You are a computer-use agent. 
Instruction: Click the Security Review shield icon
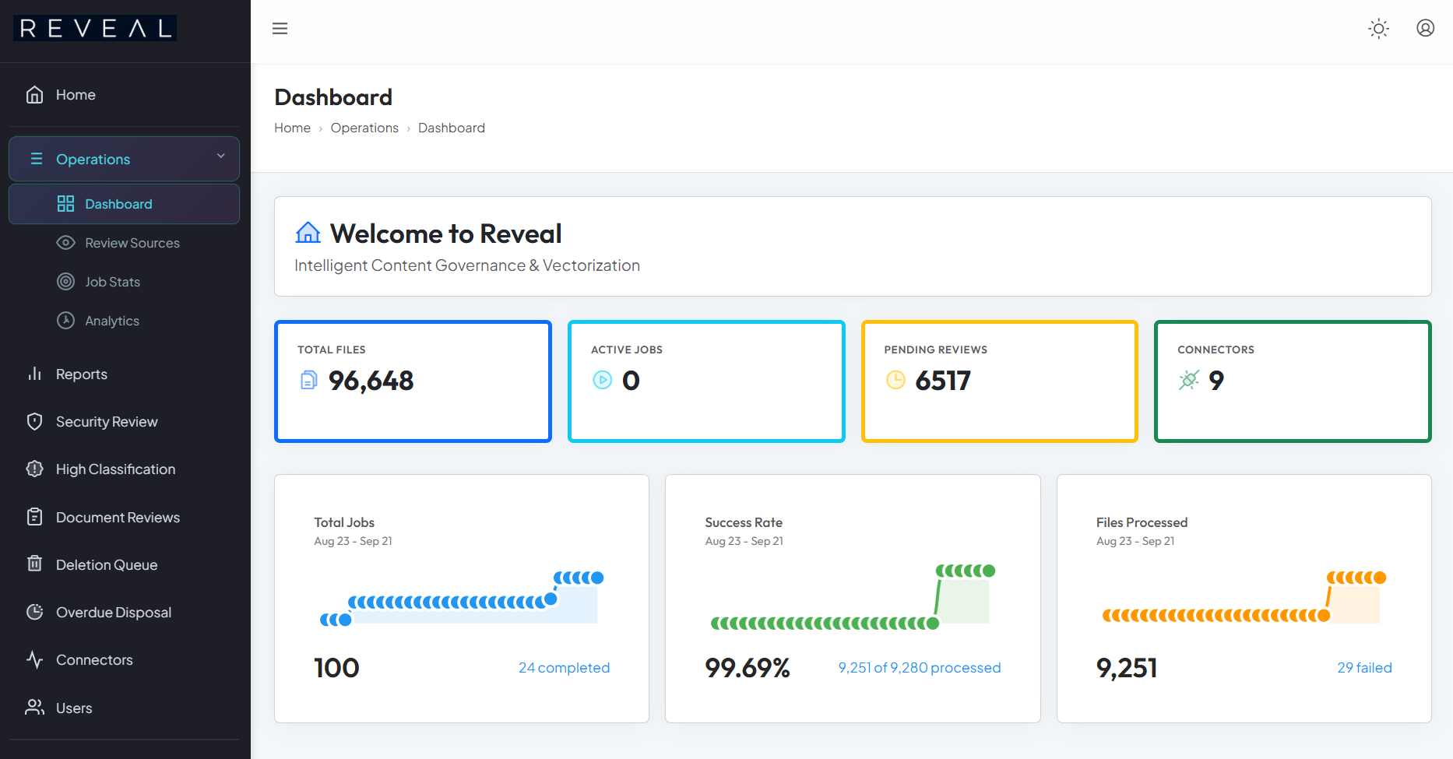coord(34,422)
